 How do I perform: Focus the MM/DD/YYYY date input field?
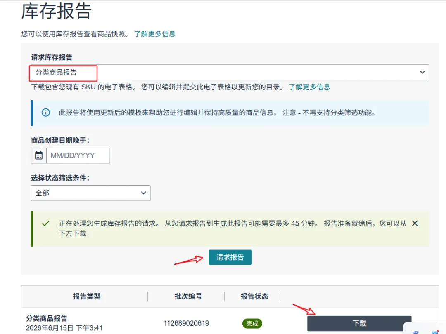pos(78,155)
